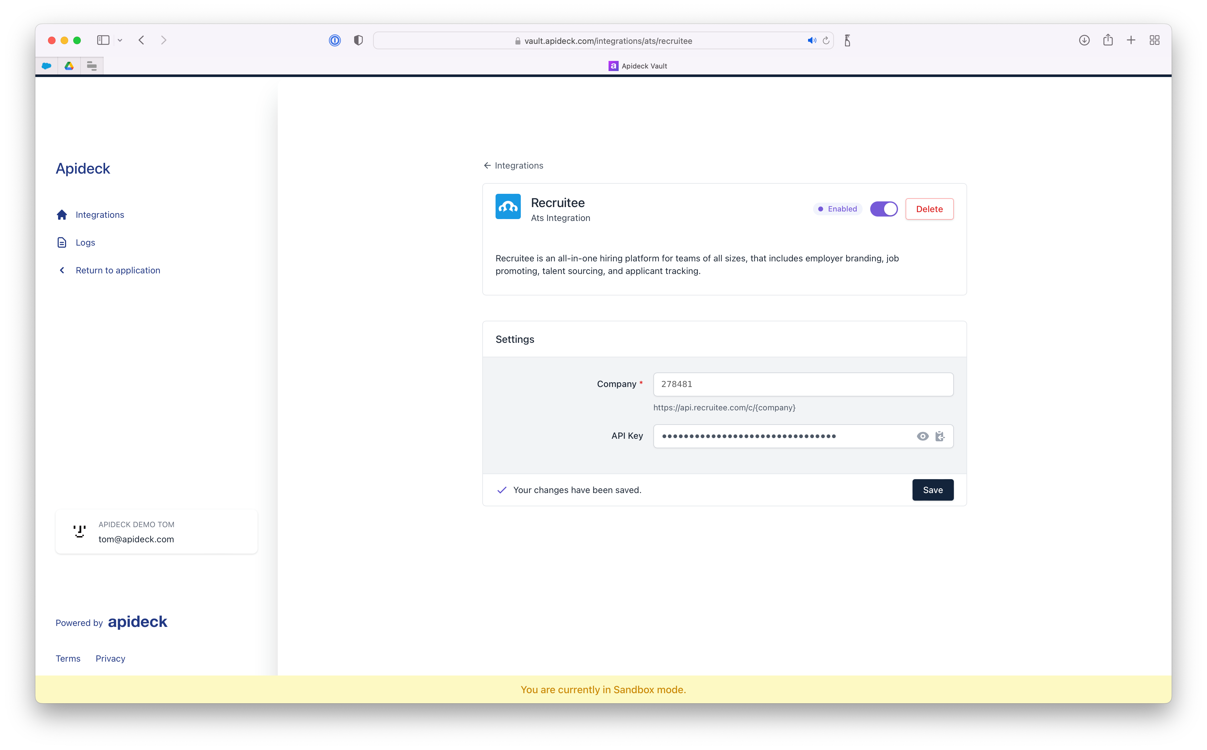
Task: Click the Sandbox mode banner
Action: pos(603,689)
